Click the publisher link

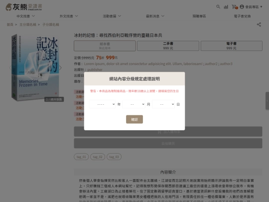(95, 69)
